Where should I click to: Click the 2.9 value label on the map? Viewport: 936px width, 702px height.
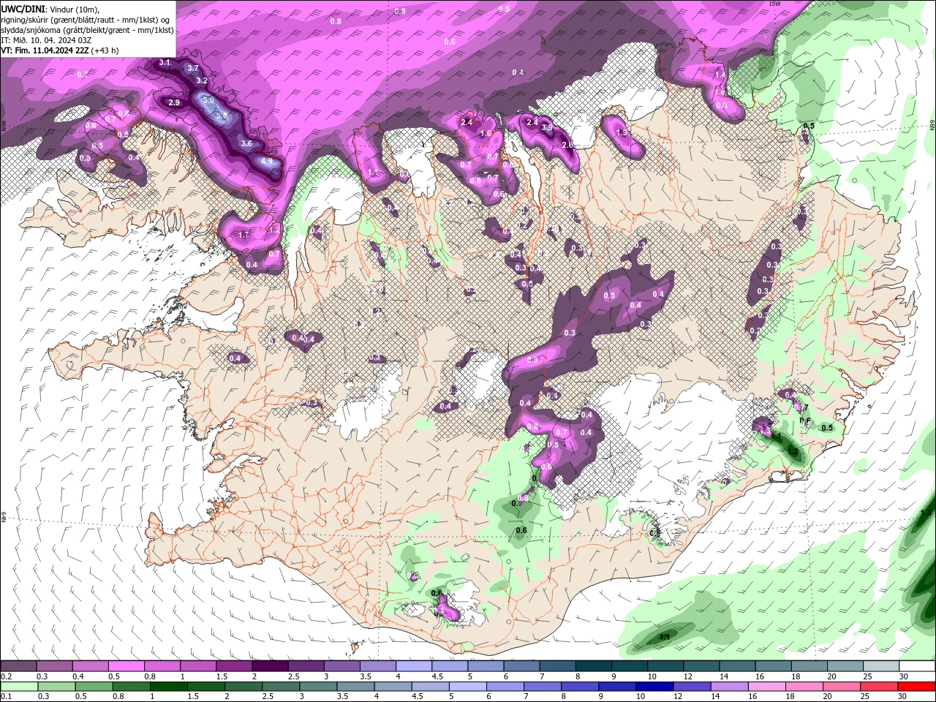tap(174, 103)
